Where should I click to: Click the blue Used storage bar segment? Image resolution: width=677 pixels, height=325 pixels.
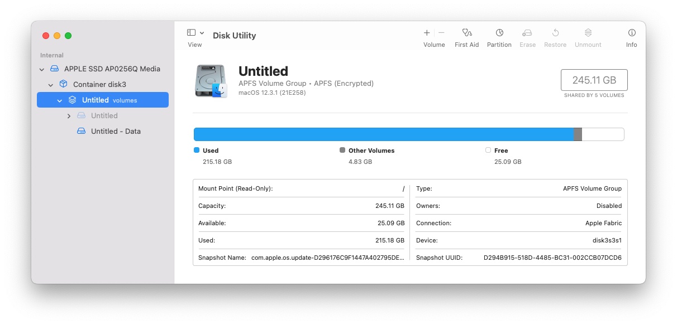[383, 134]
